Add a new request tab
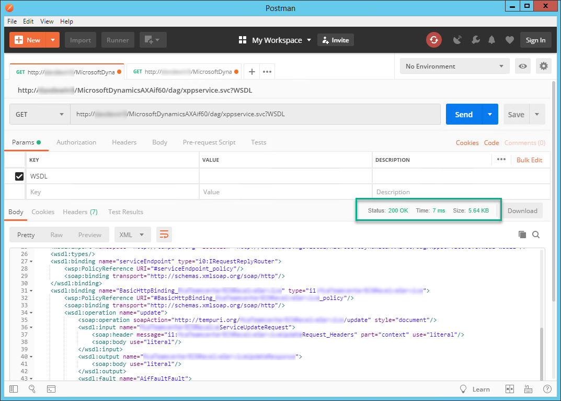The width and height of the screenshot is (561, 401). coord(252,72)
